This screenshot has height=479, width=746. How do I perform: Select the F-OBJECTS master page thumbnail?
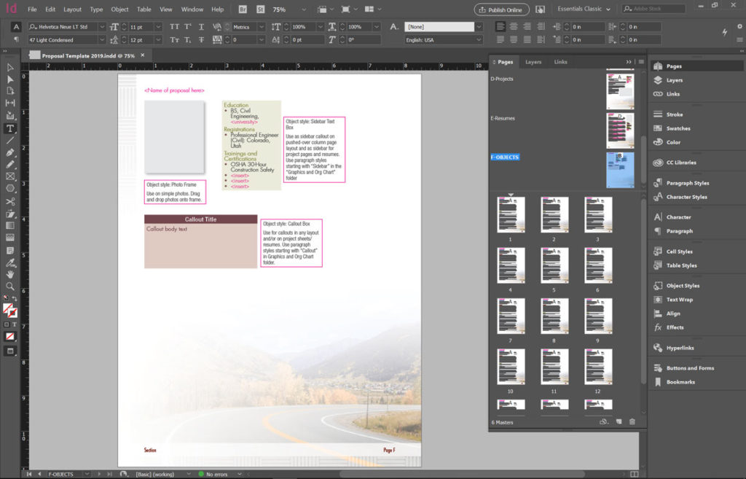[620, 168]
